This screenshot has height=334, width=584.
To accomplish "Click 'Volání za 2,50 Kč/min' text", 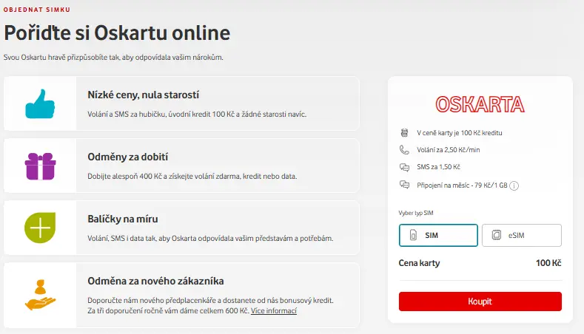I will click(x=449, y=150).
